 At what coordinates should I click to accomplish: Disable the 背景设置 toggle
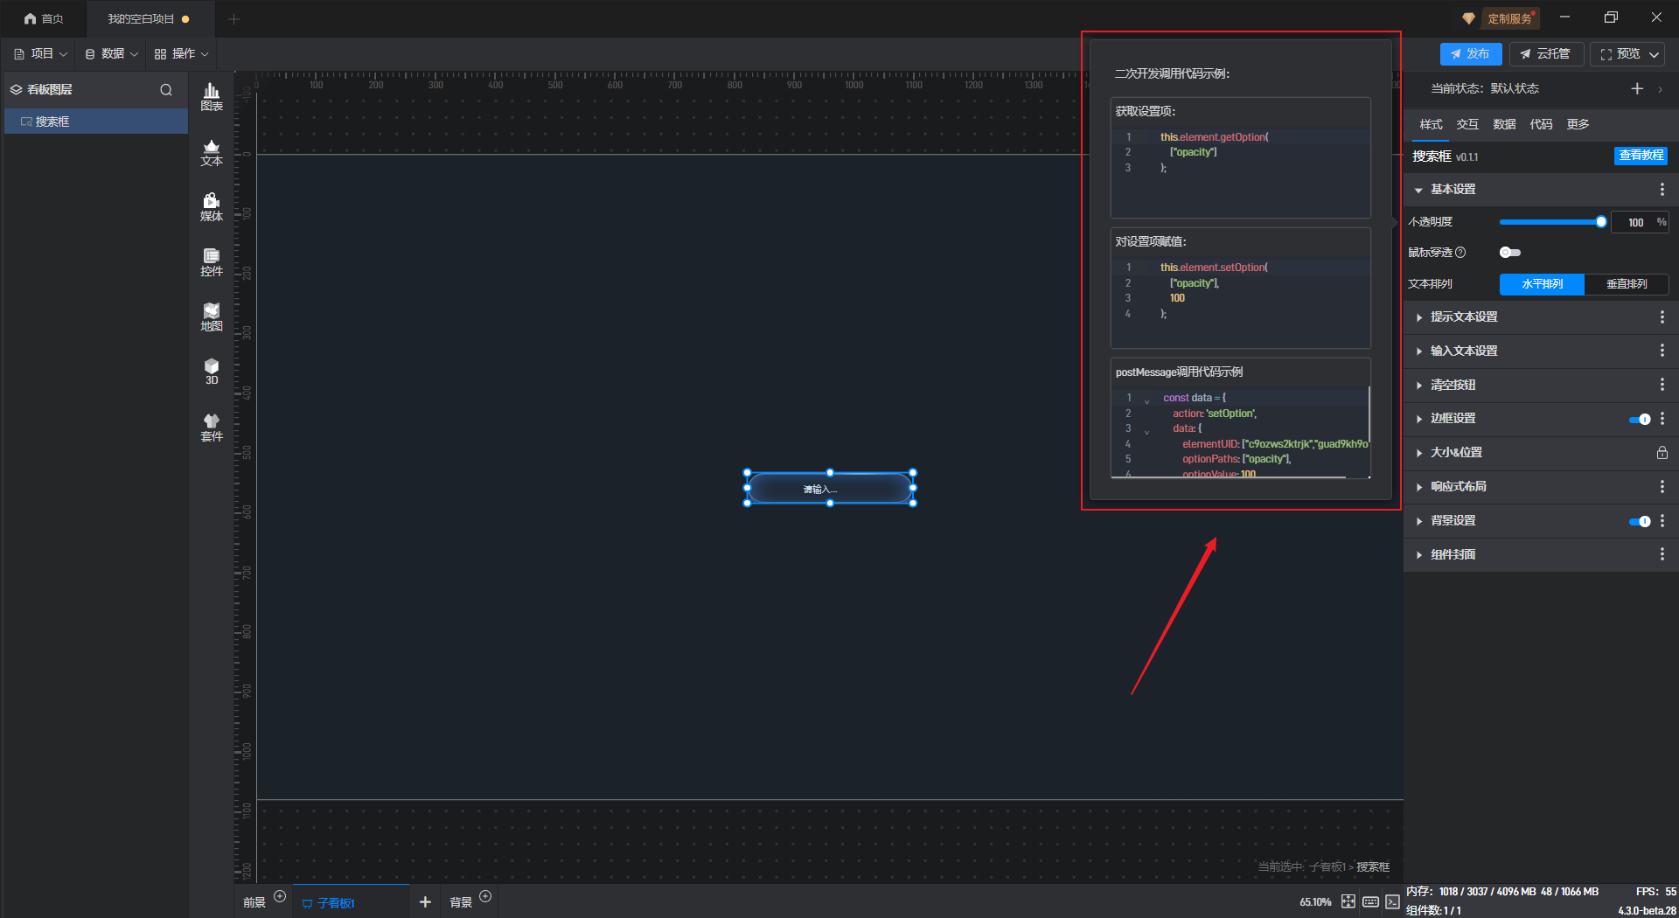click(x=1639, y=522)
